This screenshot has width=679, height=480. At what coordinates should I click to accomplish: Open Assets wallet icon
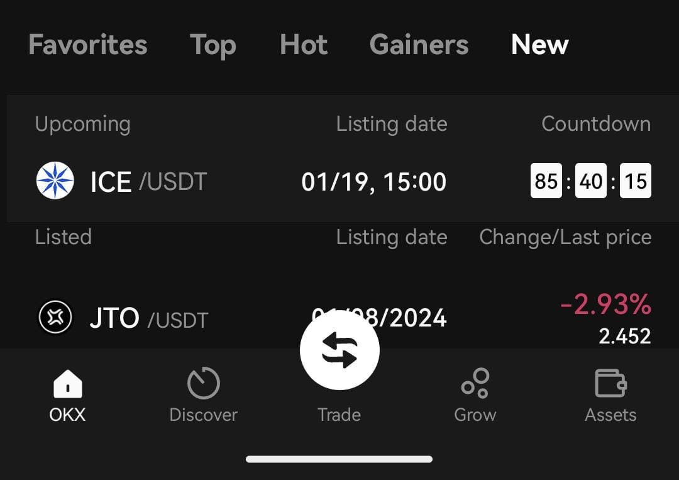pos(610,382)
